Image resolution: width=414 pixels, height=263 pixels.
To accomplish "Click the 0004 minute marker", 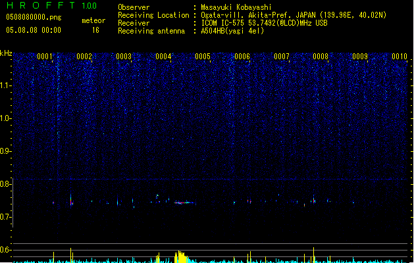I will (x=163, y=57).
